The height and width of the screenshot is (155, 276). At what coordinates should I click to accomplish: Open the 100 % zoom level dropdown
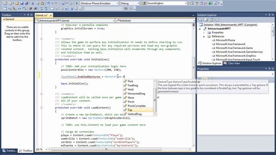click(46, 149)
